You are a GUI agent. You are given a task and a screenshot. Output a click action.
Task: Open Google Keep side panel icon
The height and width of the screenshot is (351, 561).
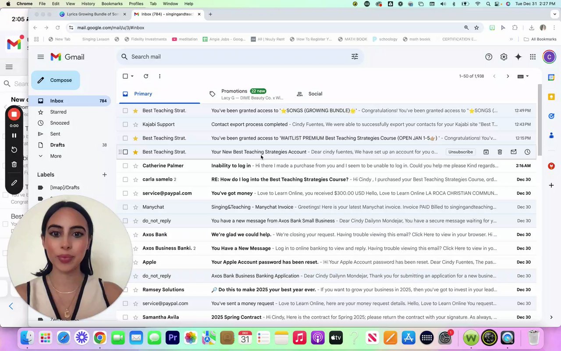pos(551,97)
